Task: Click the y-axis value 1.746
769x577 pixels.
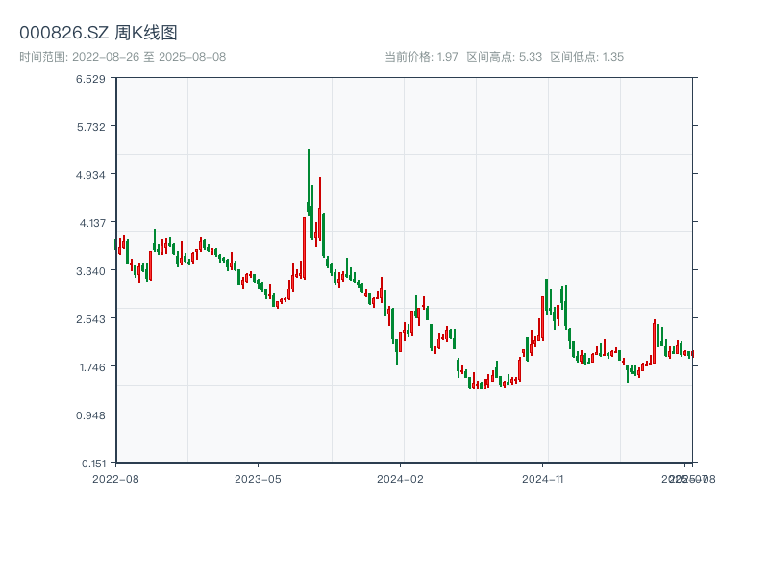Action: 92,367
